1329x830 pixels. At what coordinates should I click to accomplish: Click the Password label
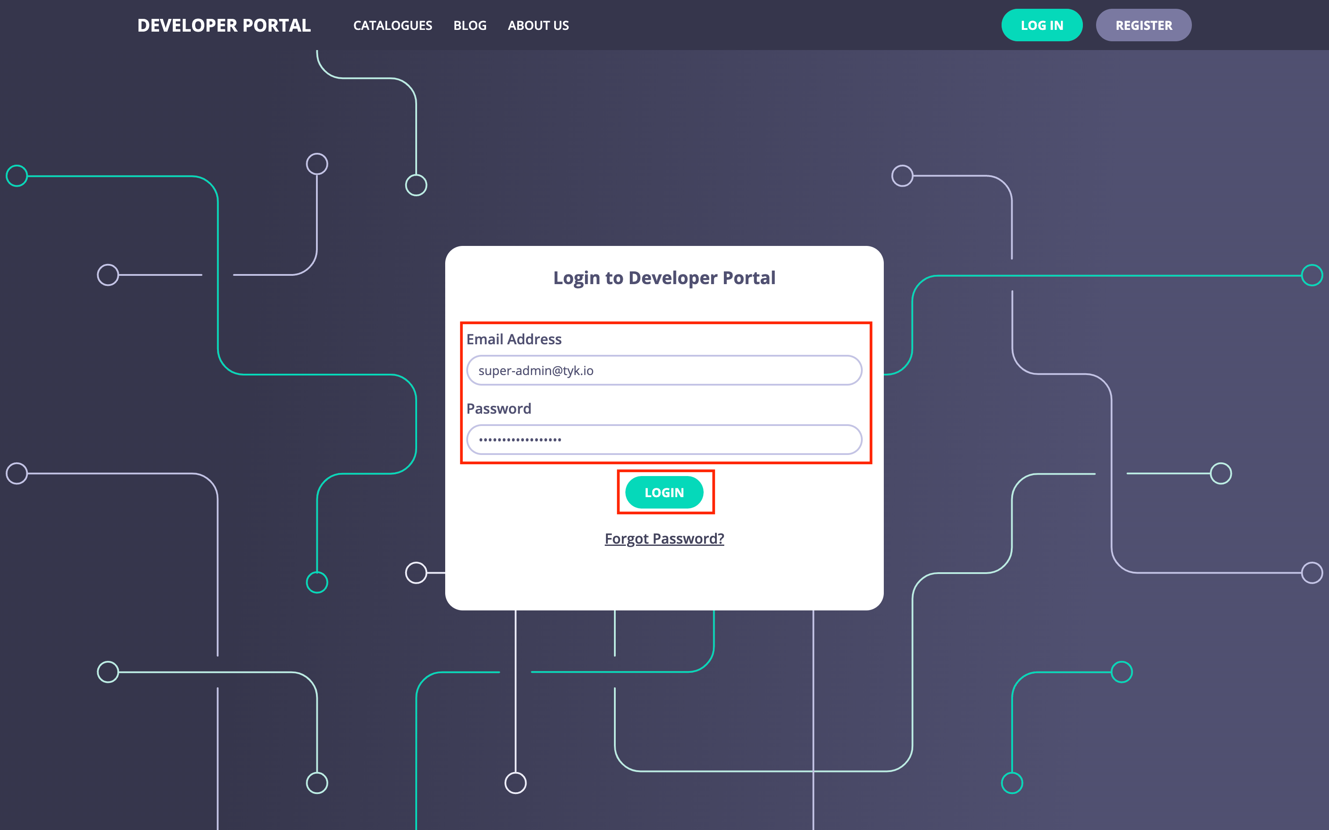(x=499, y=408)
